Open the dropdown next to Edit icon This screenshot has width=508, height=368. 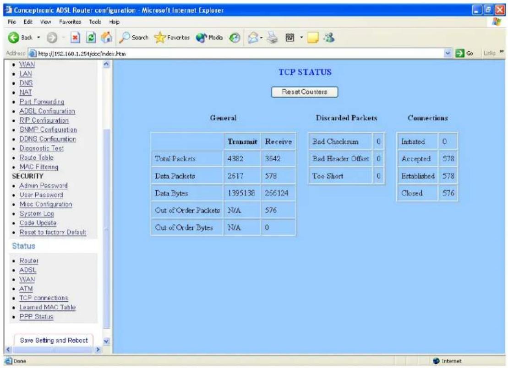(x=301, y=38)
